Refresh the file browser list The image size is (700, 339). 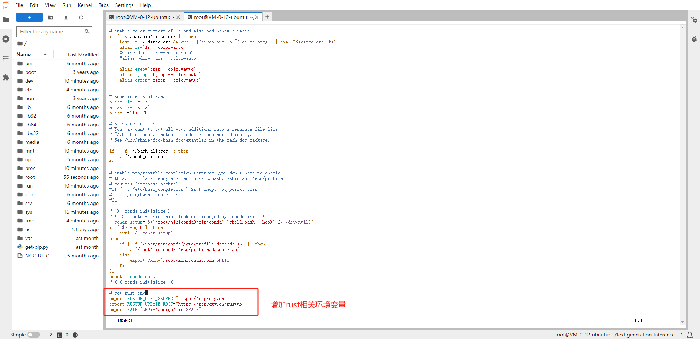point(81,17)
